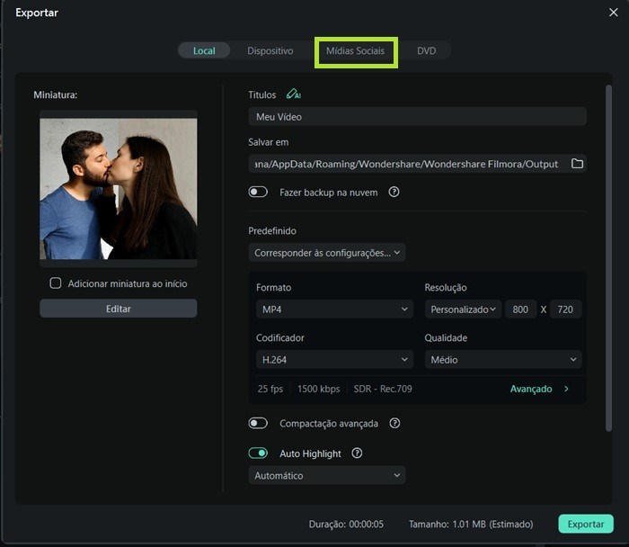Check Adicionar miniatura ao início box

coord(56,283)
